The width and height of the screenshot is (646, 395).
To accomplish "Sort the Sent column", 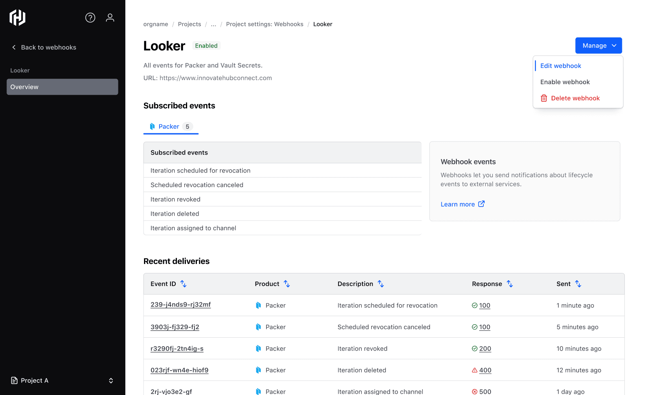I will (578, 284).
